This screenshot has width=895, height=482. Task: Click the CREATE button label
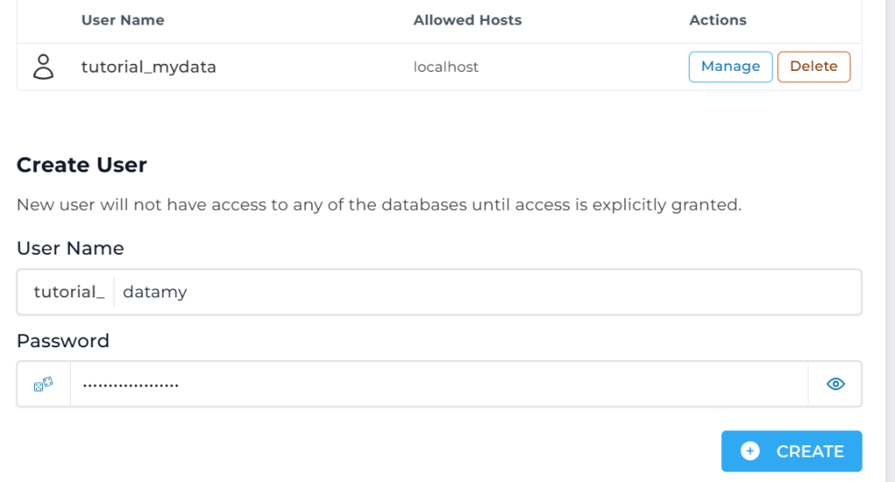coord(809,451)
